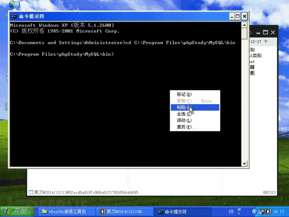
Task: Click the 18:17 taskbar clock
Action: (x=279, y=212)
